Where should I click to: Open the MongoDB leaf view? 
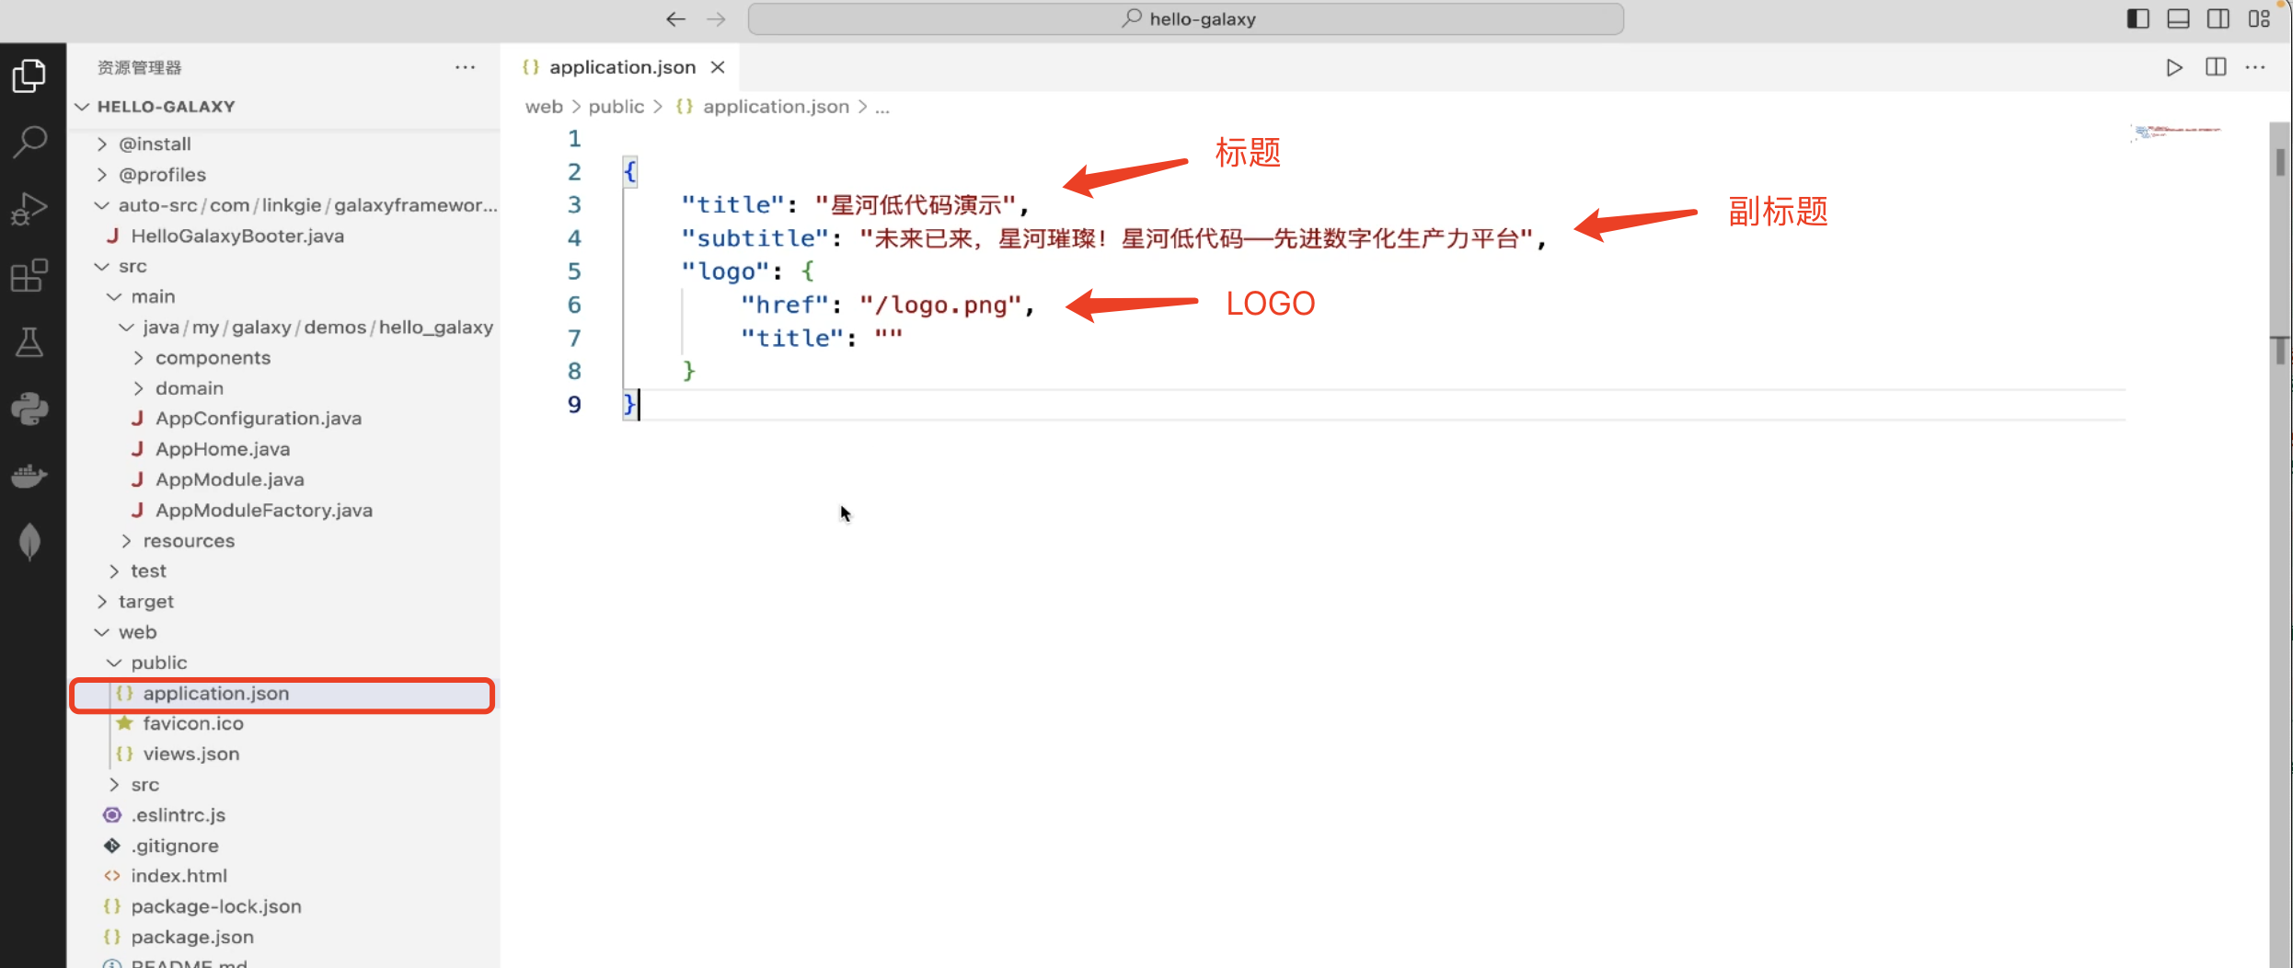tap(29, 542)
